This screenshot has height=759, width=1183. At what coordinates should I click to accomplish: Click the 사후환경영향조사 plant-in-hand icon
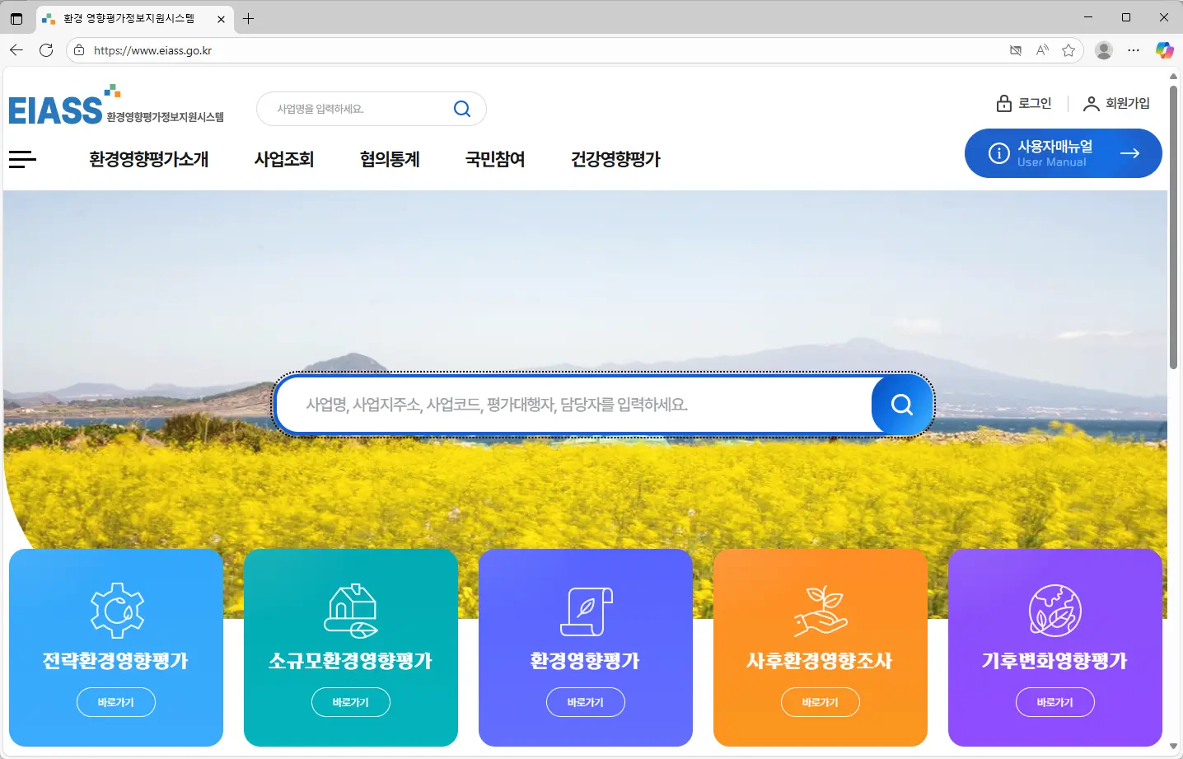click(x=821, y=611)
